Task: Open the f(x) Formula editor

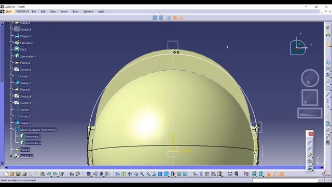Action: pyautogui.click(x=72, y=174)
